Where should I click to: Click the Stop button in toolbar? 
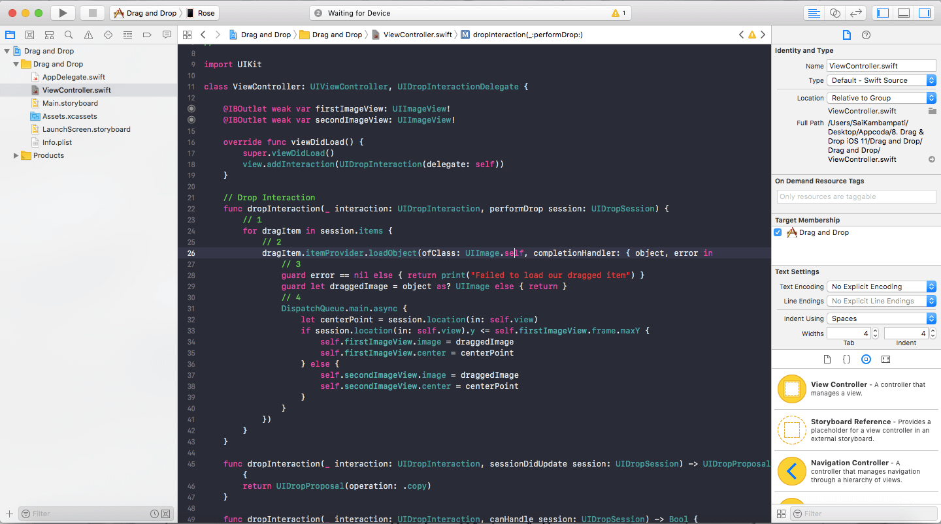pos(92,13)
